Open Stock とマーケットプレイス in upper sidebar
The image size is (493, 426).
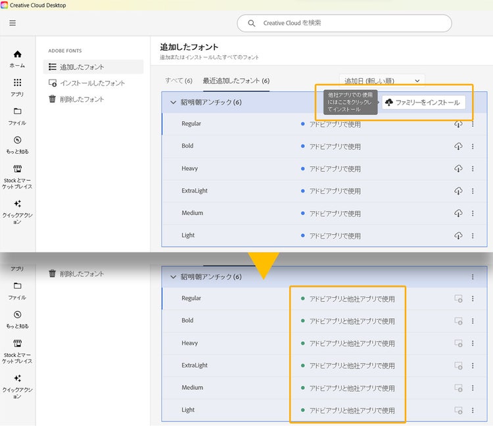pyautogui.click(x=17, y=177)
